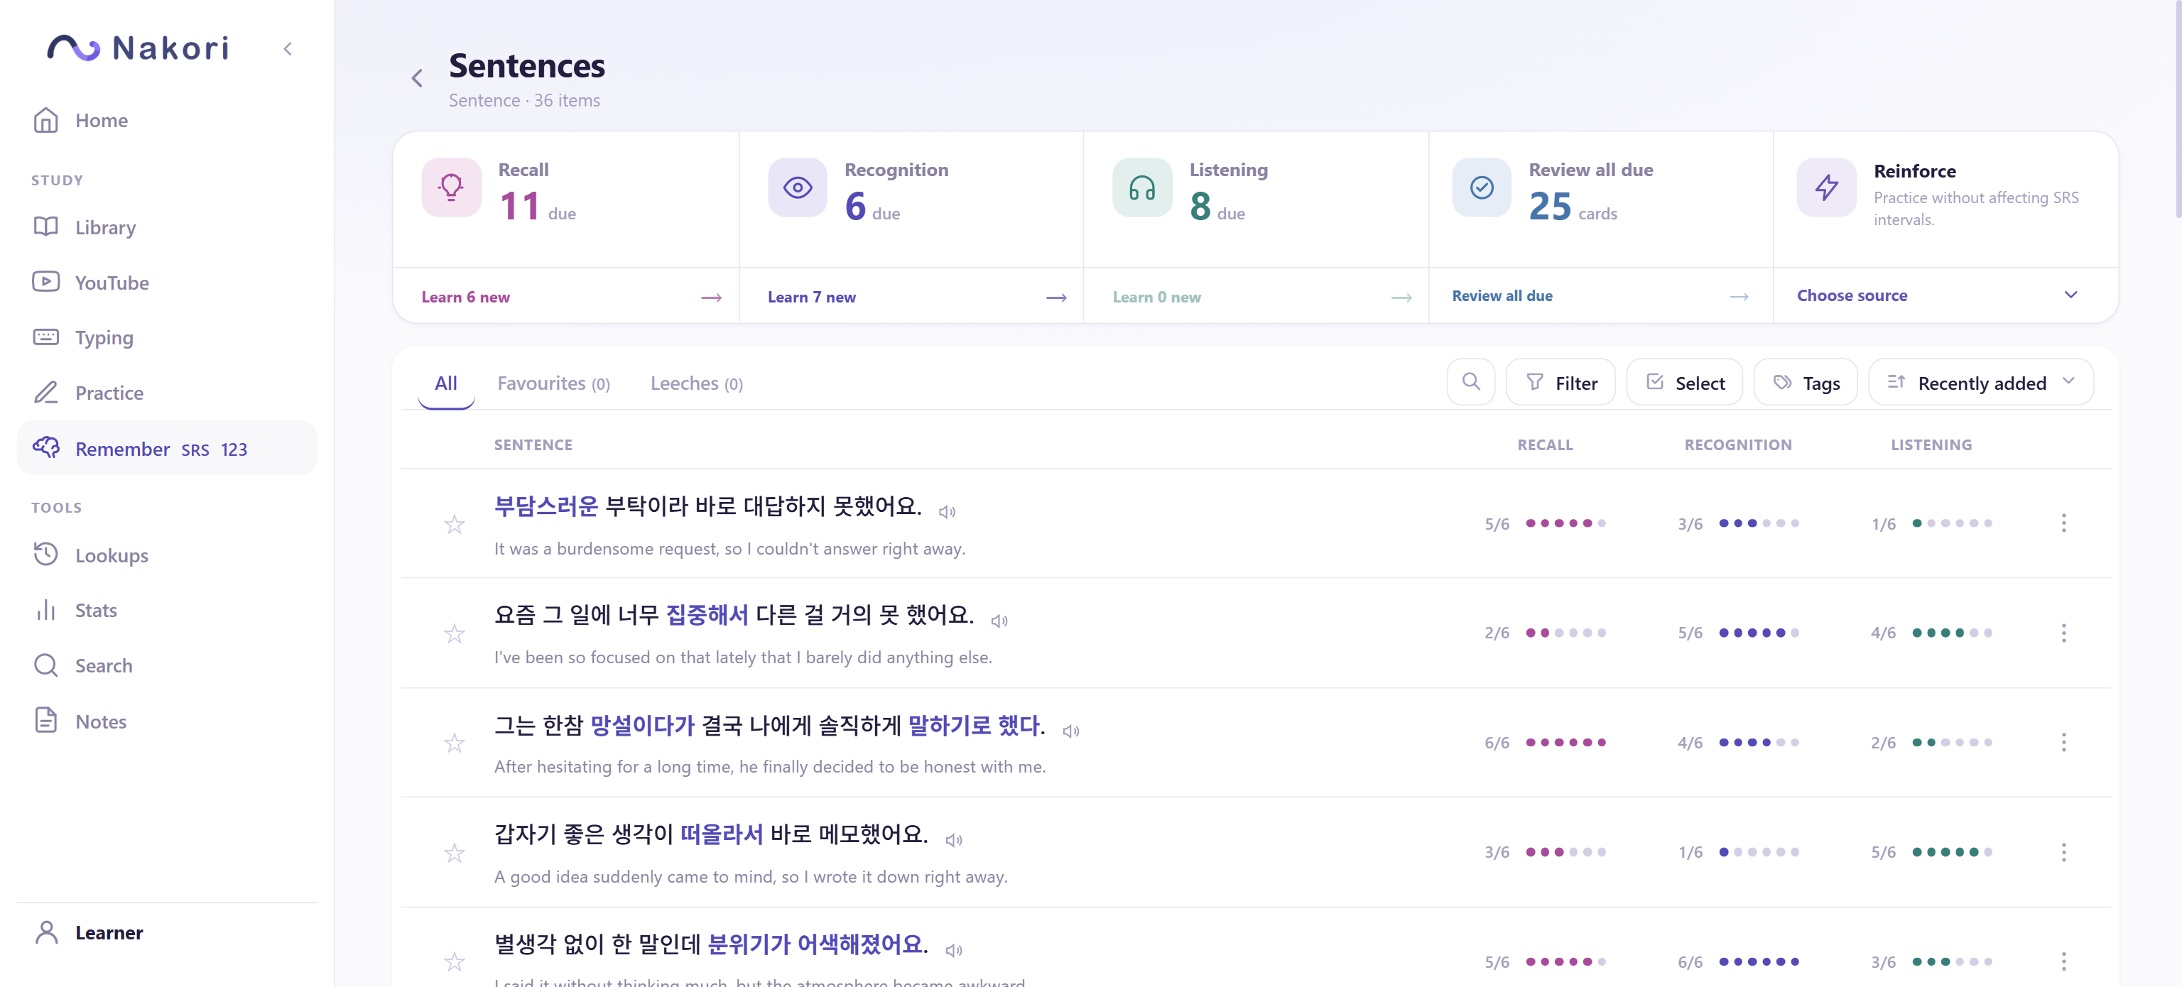The image size is (2182, 987).
Task: Open Library in the sidebar
Action: point(167,227)
